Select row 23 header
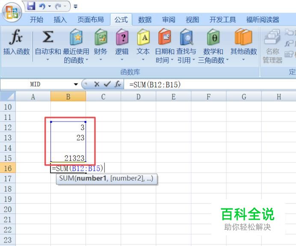This screenshot has height=246, width=296. tap(8, 240)
